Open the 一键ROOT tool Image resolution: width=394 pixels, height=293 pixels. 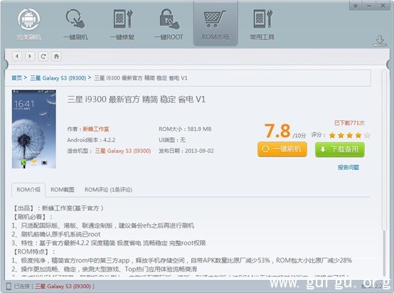coord(169,24)
